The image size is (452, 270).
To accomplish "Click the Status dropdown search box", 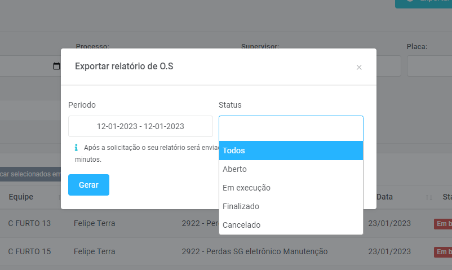I will [x=291, y=128].
